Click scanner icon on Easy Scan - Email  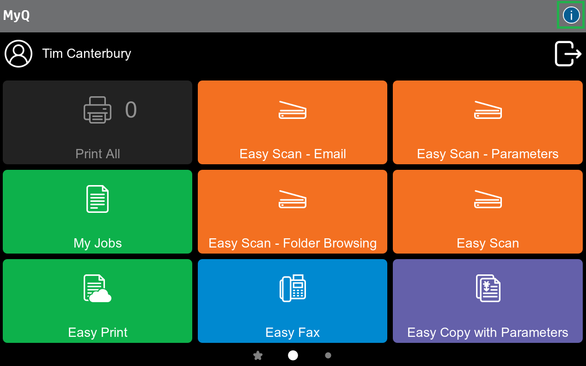tap(293, 110)
